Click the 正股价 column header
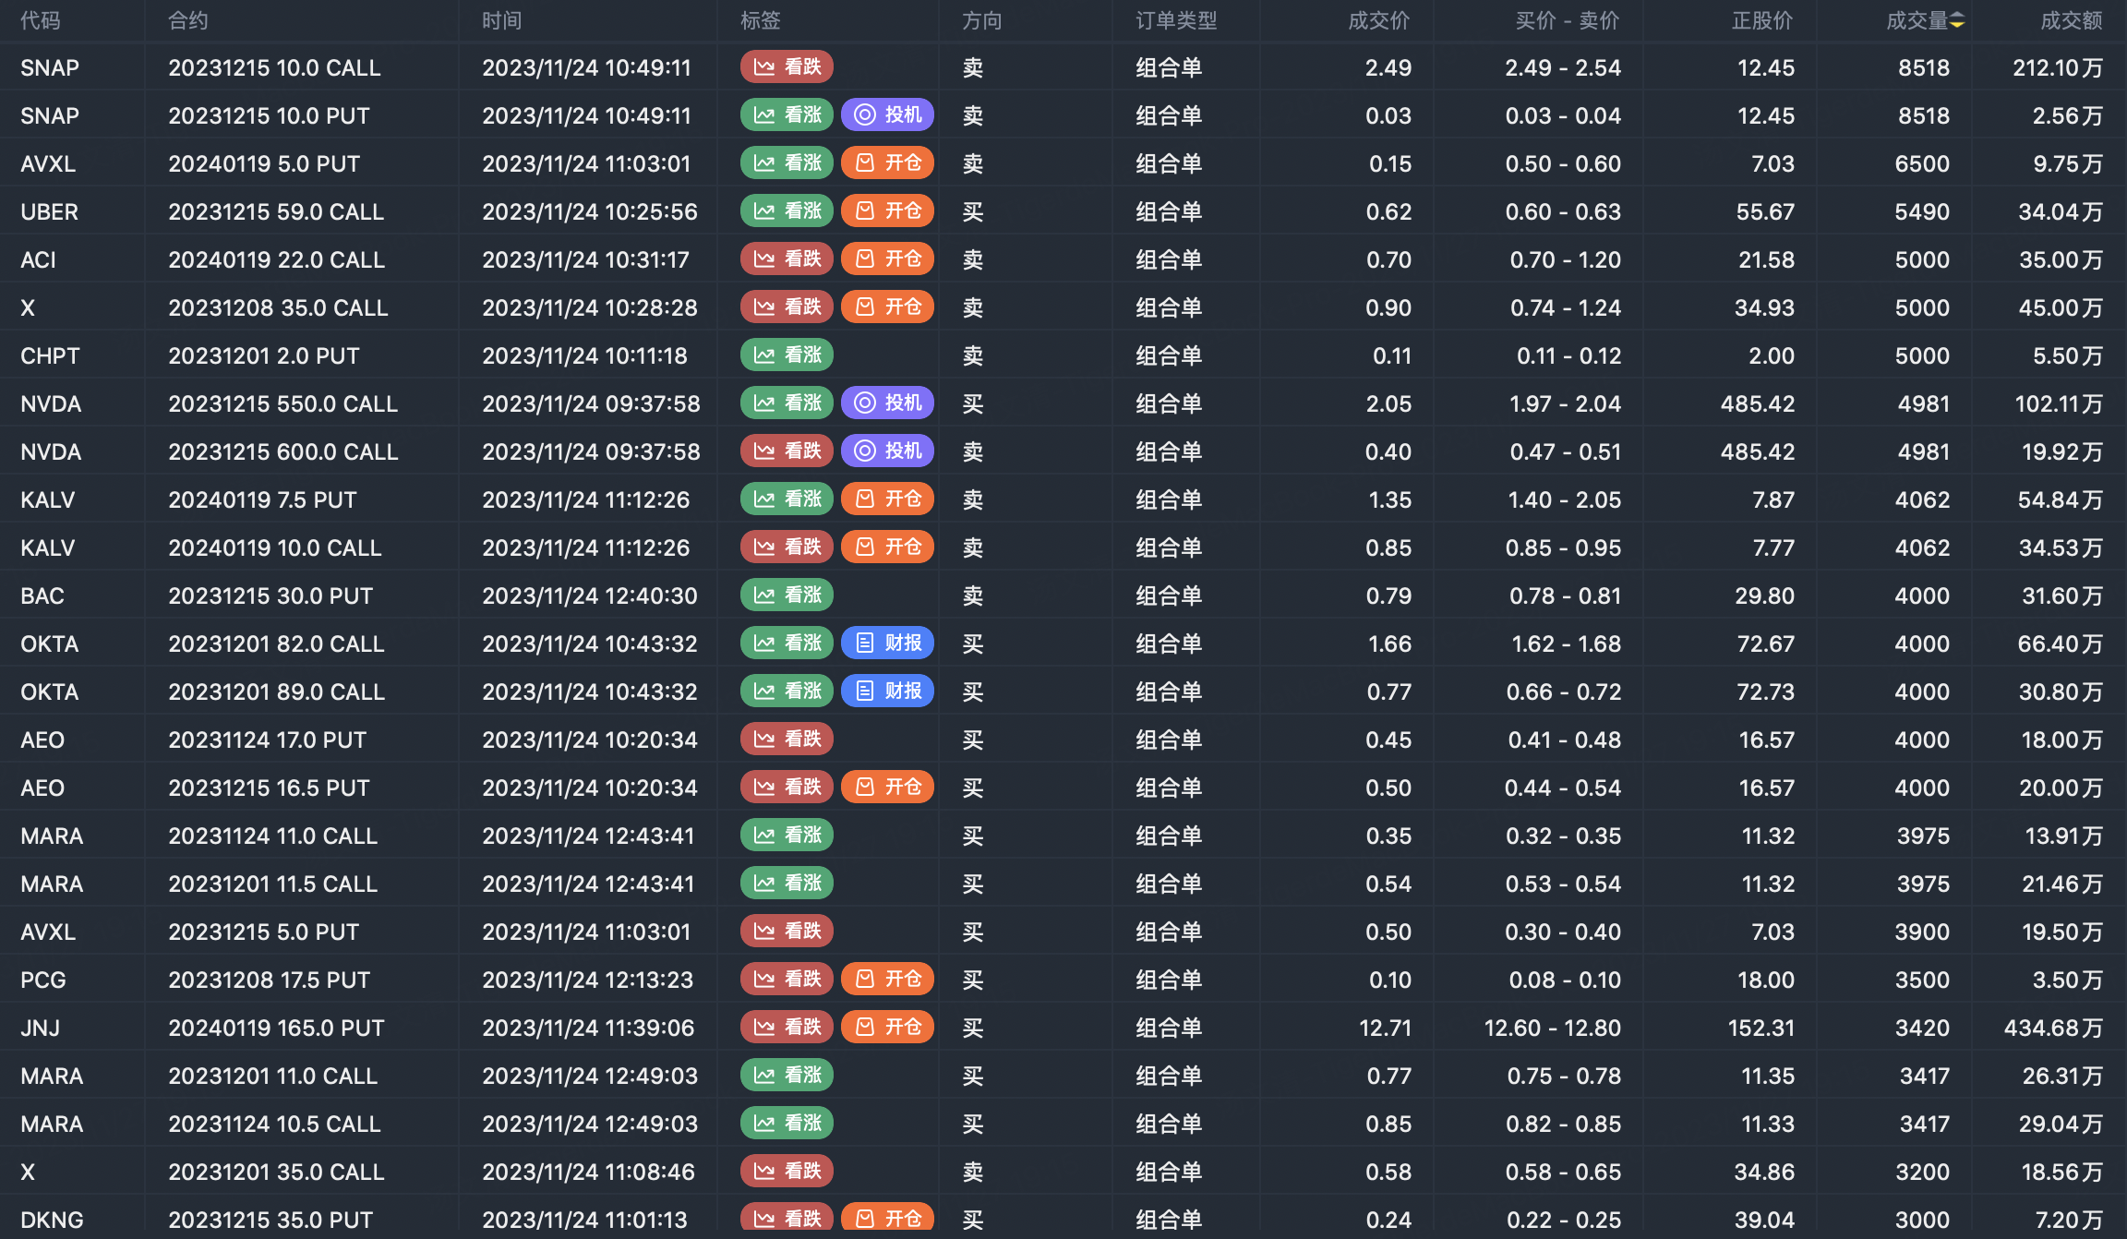The height and width of the screenshot is (1239, 2127). click(x=1761, y=21)
